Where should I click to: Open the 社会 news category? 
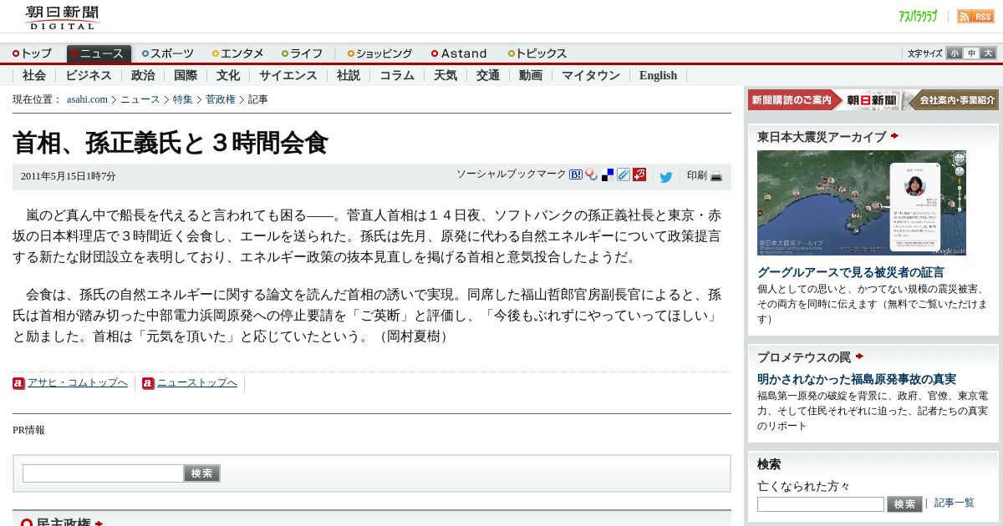(x=34, y=75)
